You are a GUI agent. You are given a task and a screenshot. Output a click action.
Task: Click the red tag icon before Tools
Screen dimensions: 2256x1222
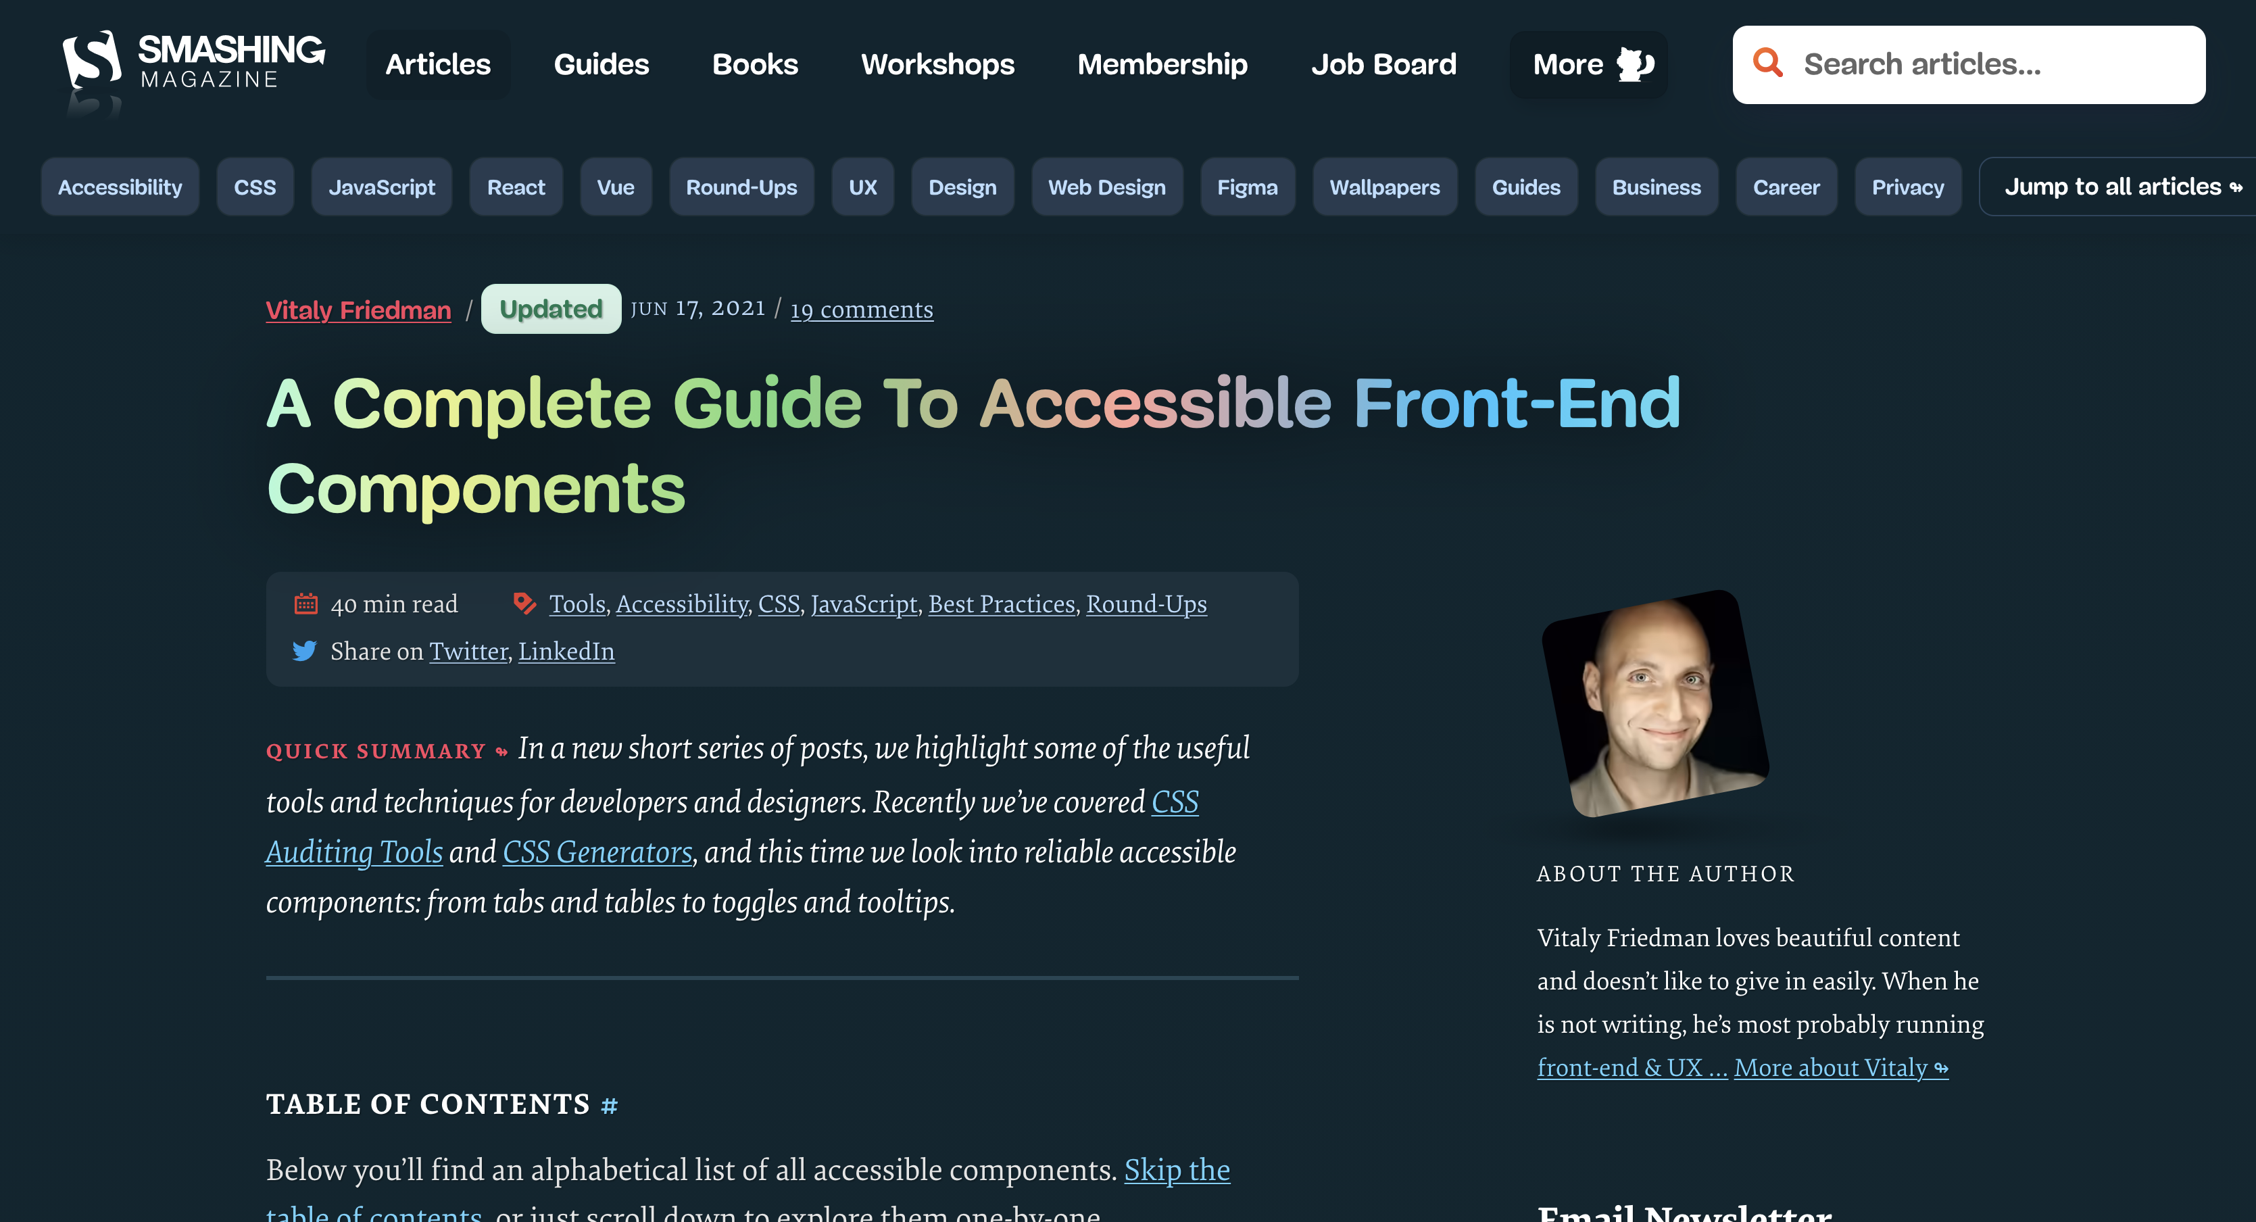524,604
